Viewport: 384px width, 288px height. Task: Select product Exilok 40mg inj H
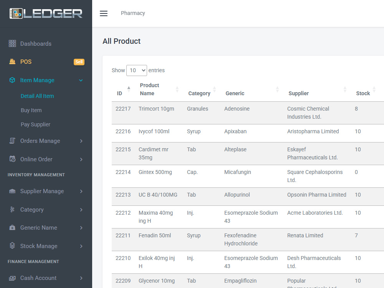coord(157,262)
